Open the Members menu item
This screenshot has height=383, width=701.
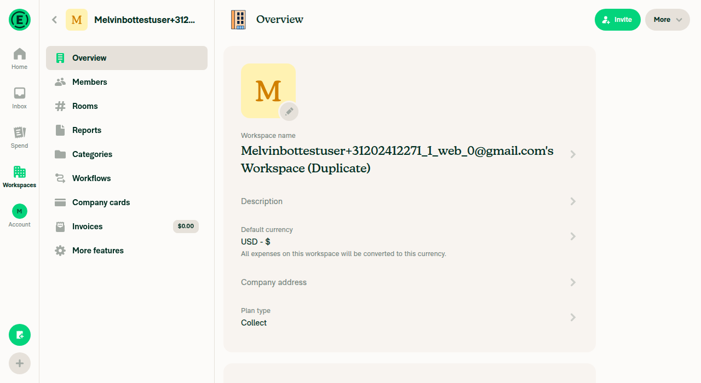click(127, 82)
